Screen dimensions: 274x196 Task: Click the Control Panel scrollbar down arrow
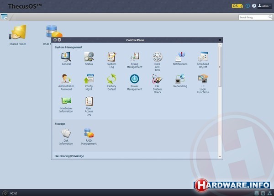220,157
